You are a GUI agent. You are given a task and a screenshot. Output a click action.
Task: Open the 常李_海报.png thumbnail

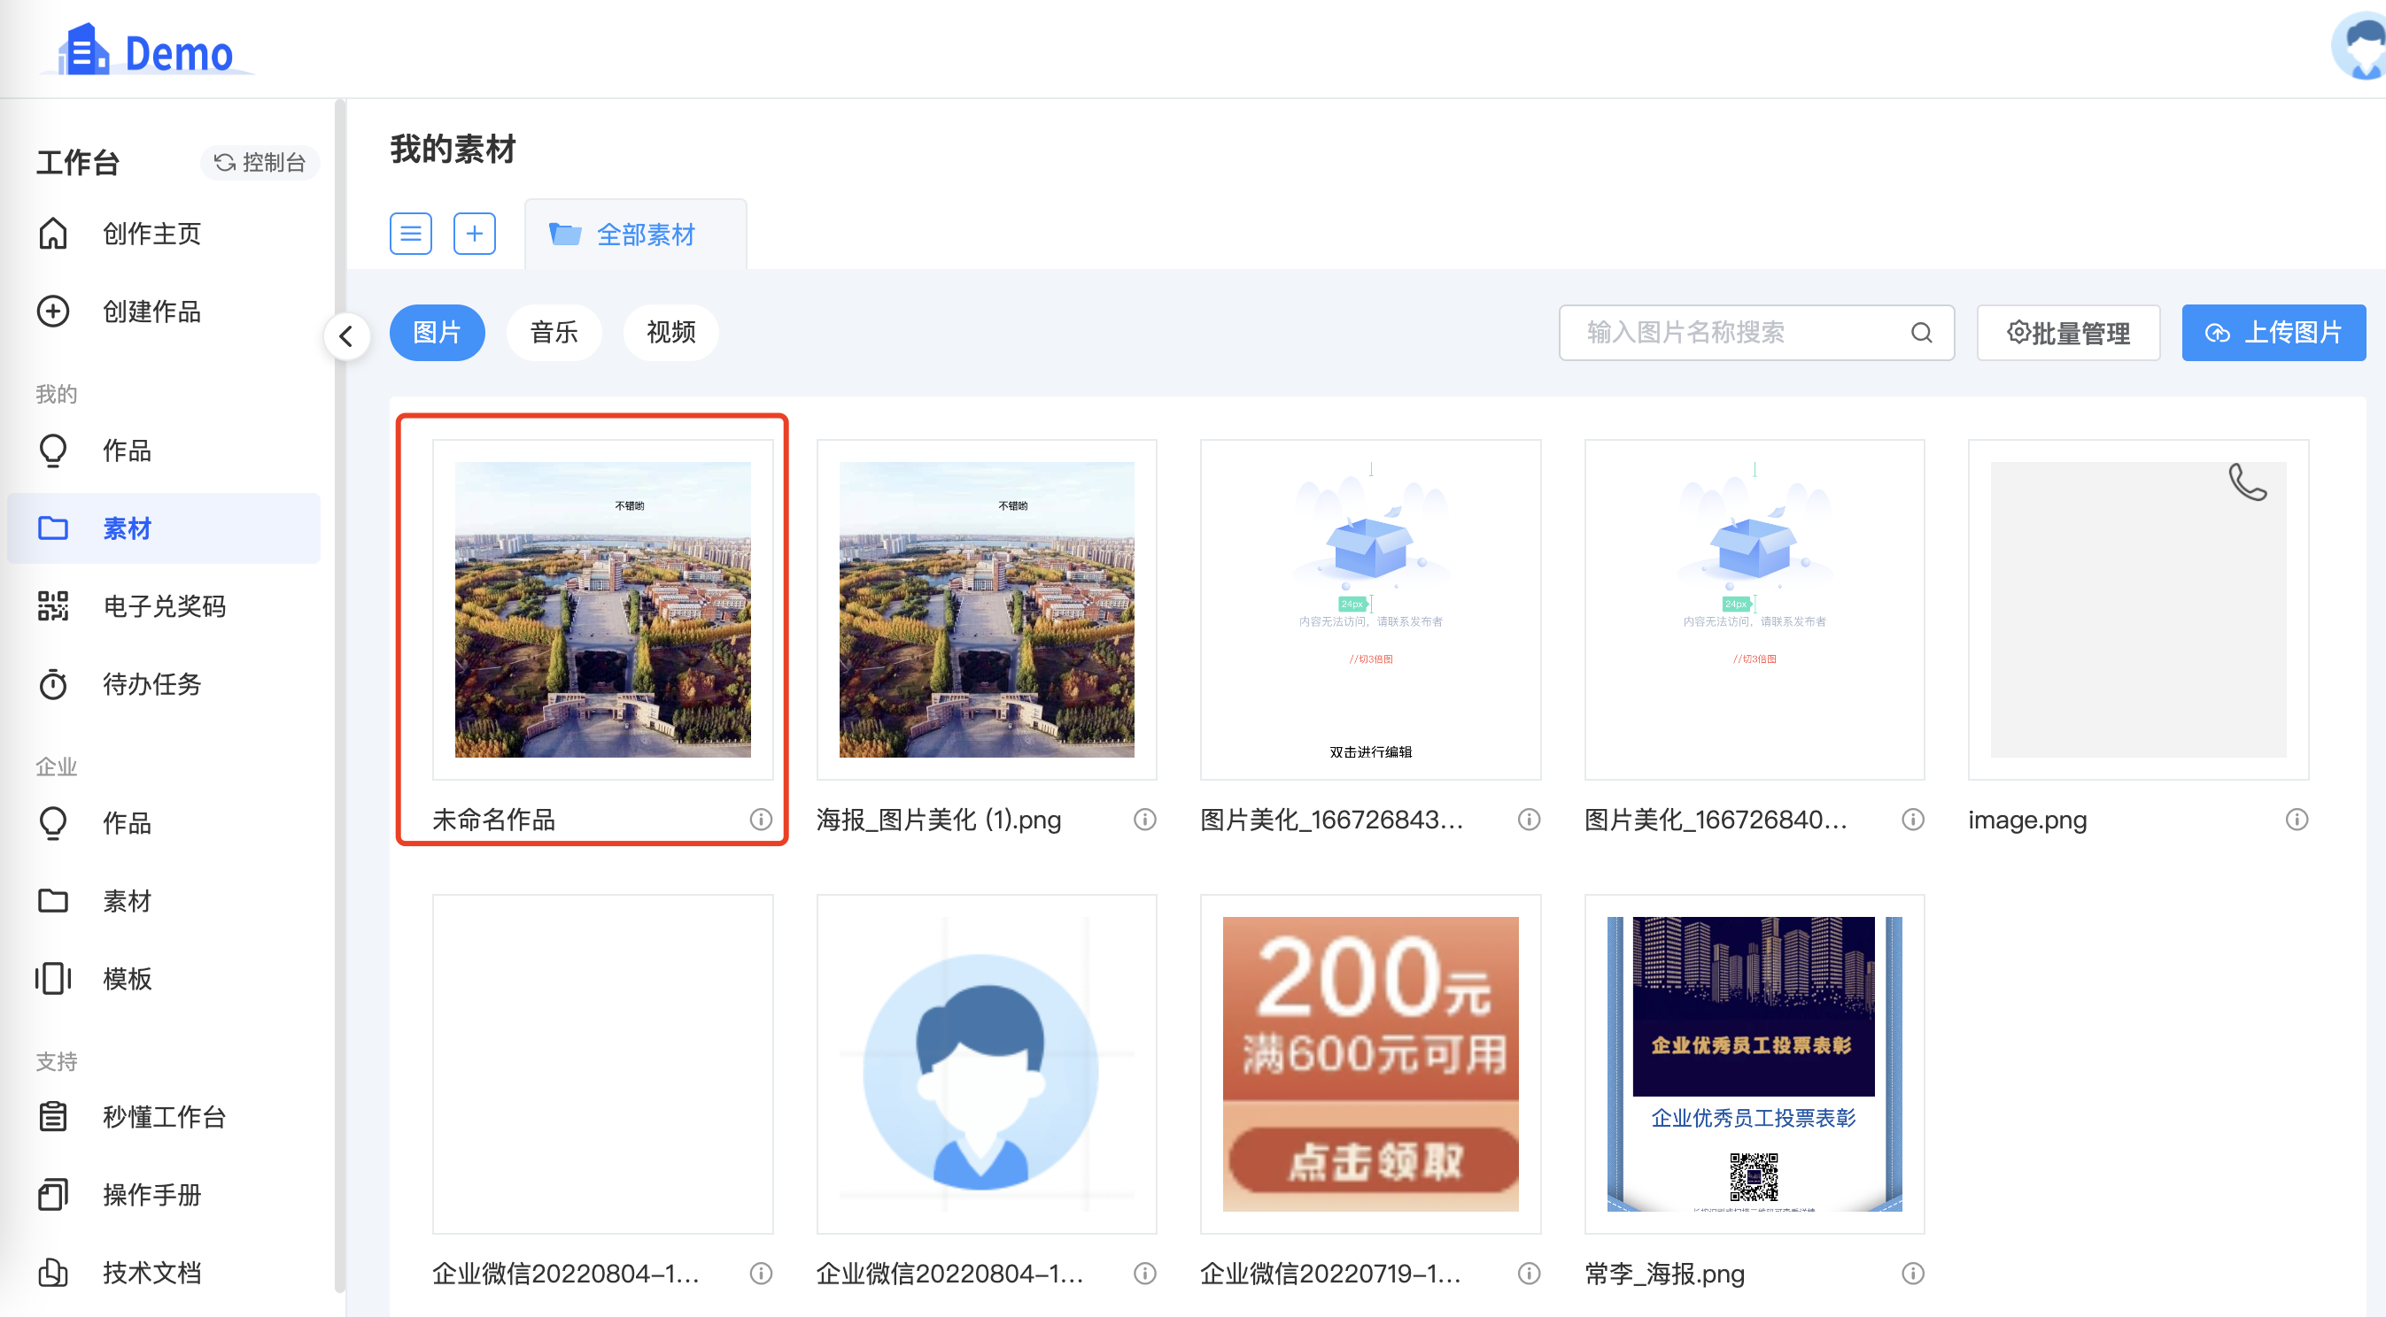click(1755, 1065)
